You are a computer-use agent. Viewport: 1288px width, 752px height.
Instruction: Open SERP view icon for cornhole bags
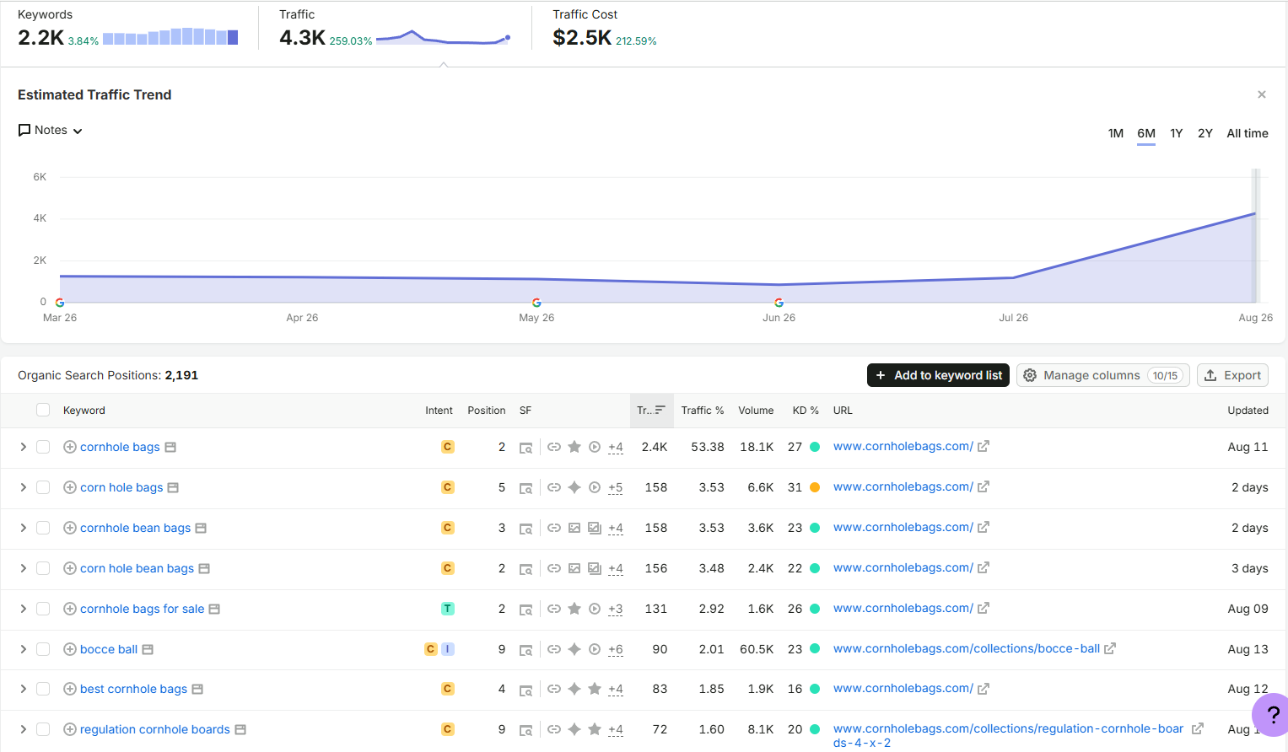pos(525,448)
